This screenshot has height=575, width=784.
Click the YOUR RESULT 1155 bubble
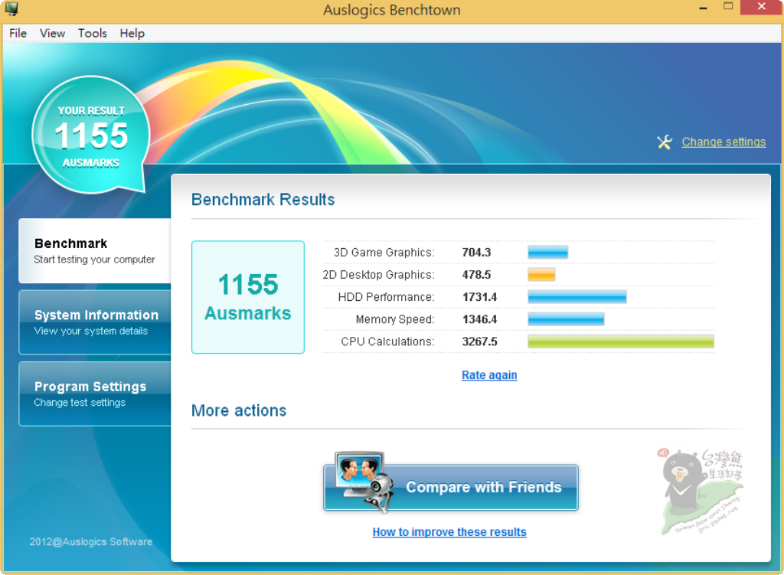91,135
